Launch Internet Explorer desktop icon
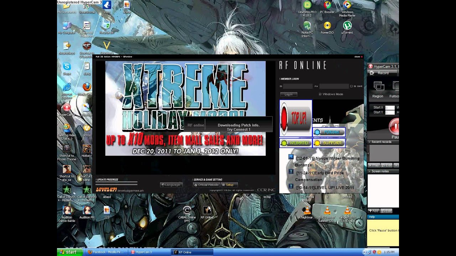Image resolution: width=456 pixels, height=256 pixels. pos(67,91)
